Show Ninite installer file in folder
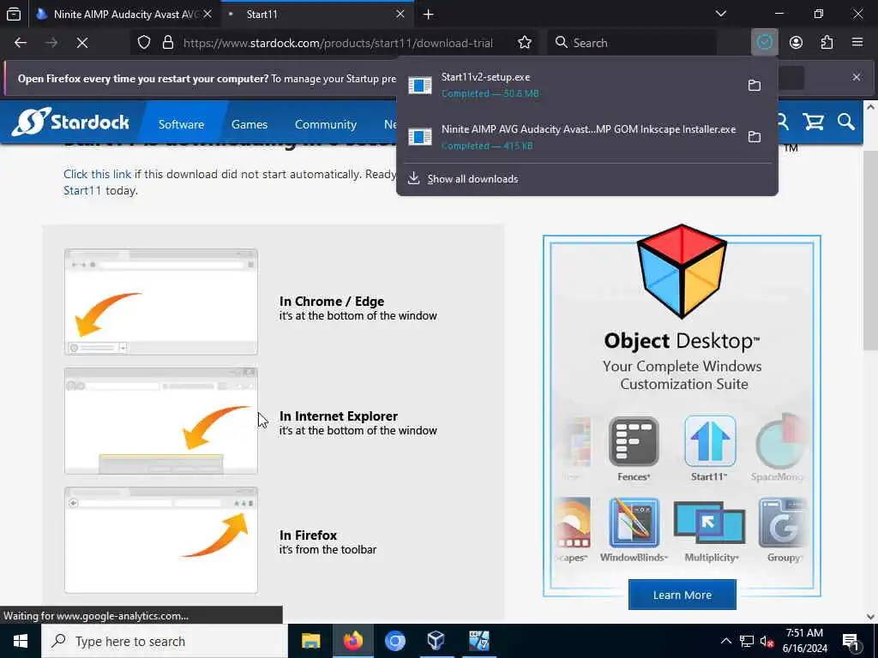878x658 pixels. click(x=755, y=136)
